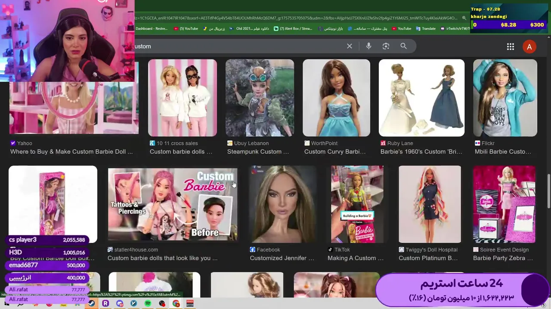
Task: Open Facebook Customized Jennifer doll thumbnail
Action: 283,204
